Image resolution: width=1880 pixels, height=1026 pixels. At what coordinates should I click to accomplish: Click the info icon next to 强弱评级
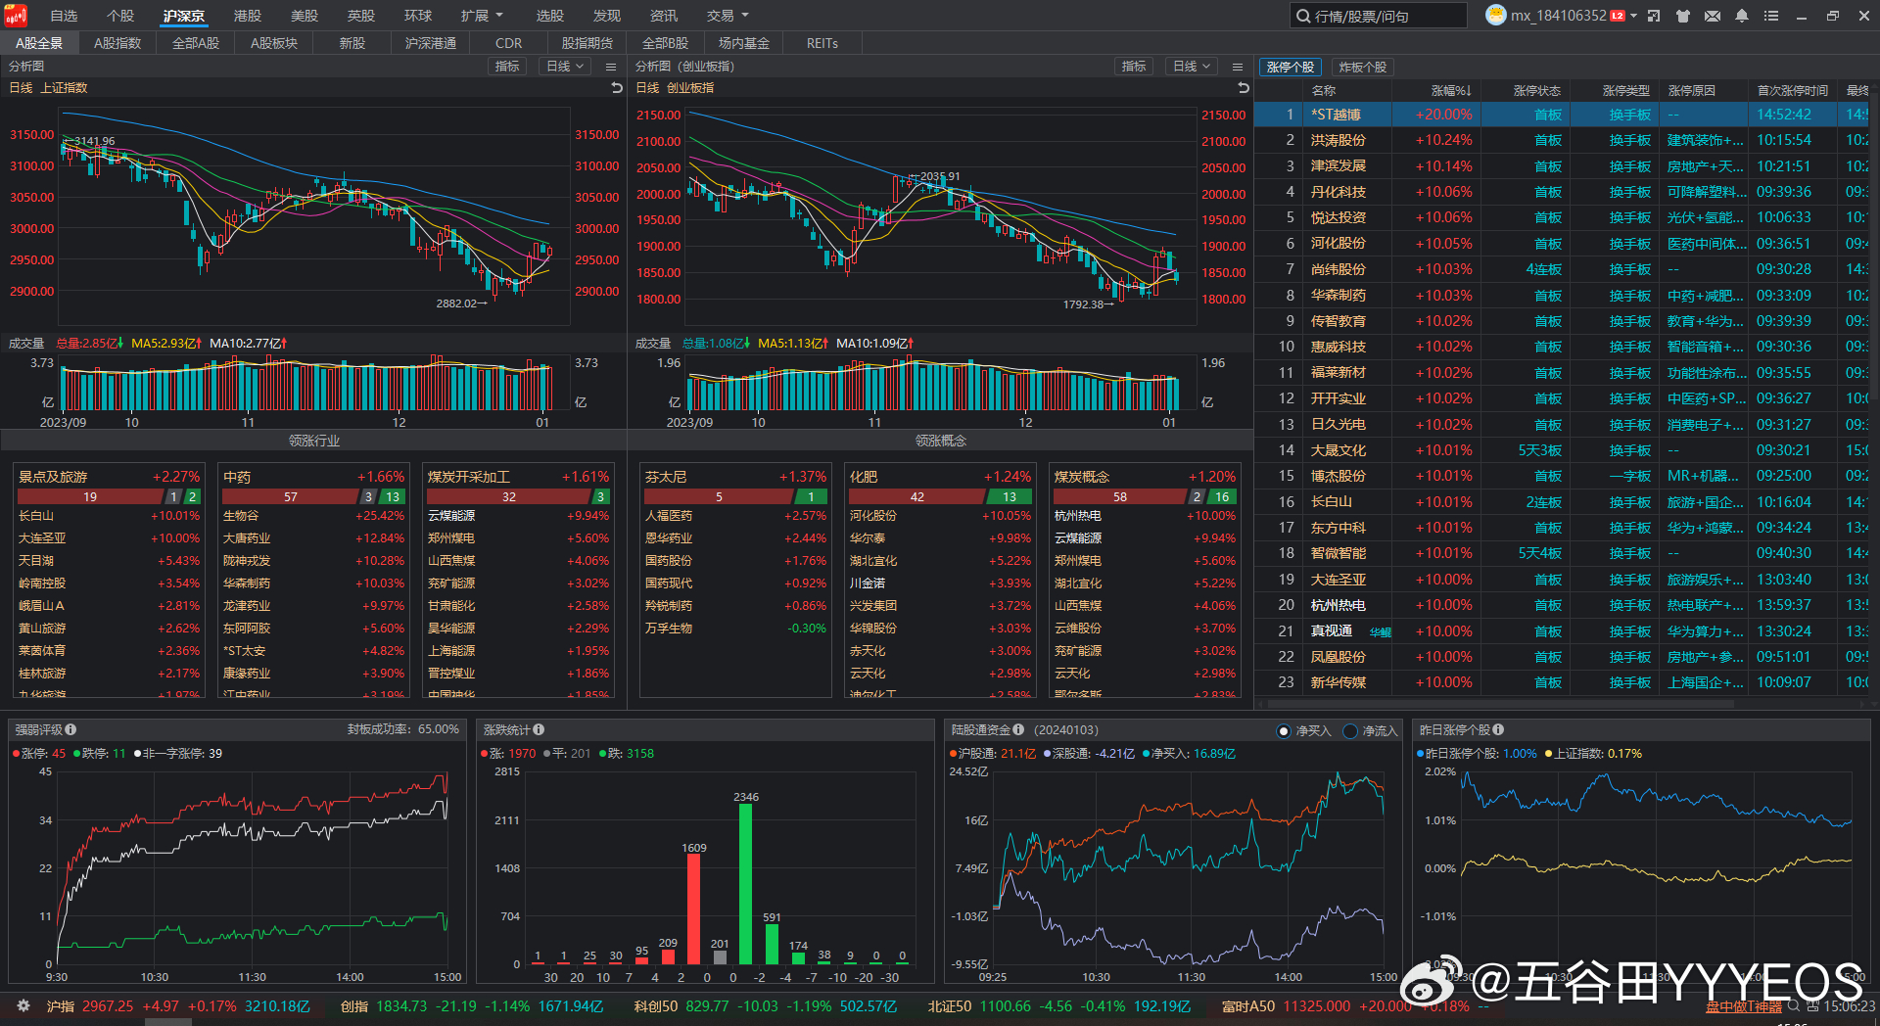pos(71,728)
